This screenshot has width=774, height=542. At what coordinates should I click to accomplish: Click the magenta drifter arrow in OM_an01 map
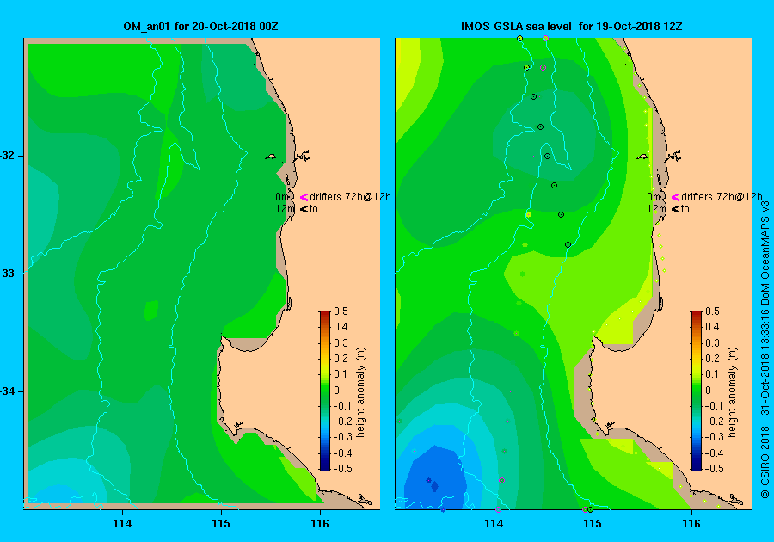click(x=304, y=197)
